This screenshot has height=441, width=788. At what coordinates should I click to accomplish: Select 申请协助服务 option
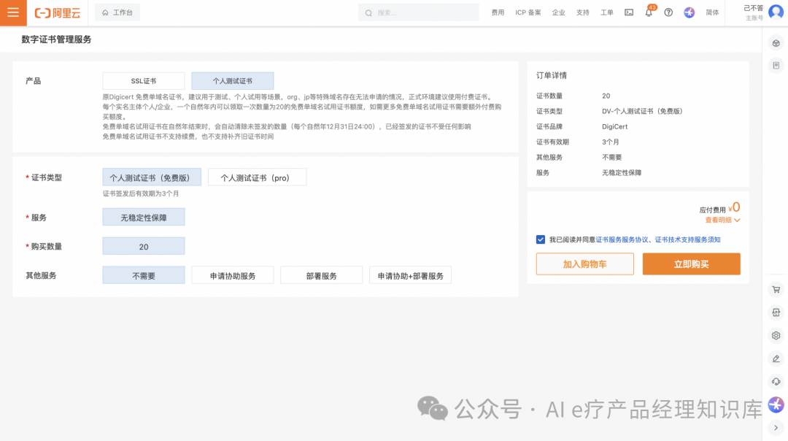point(233,275)
